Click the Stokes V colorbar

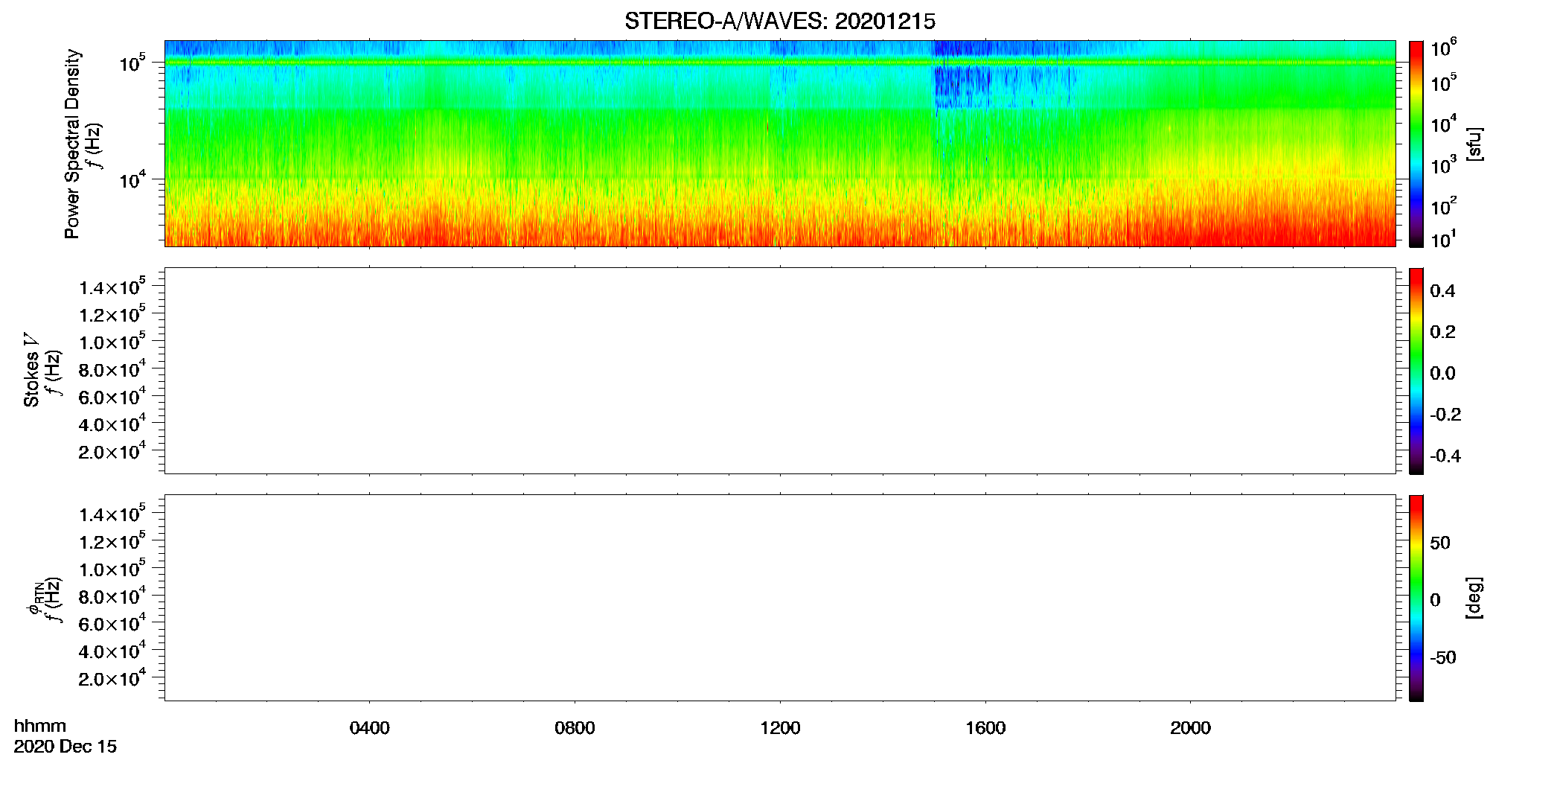point(1416,371)
